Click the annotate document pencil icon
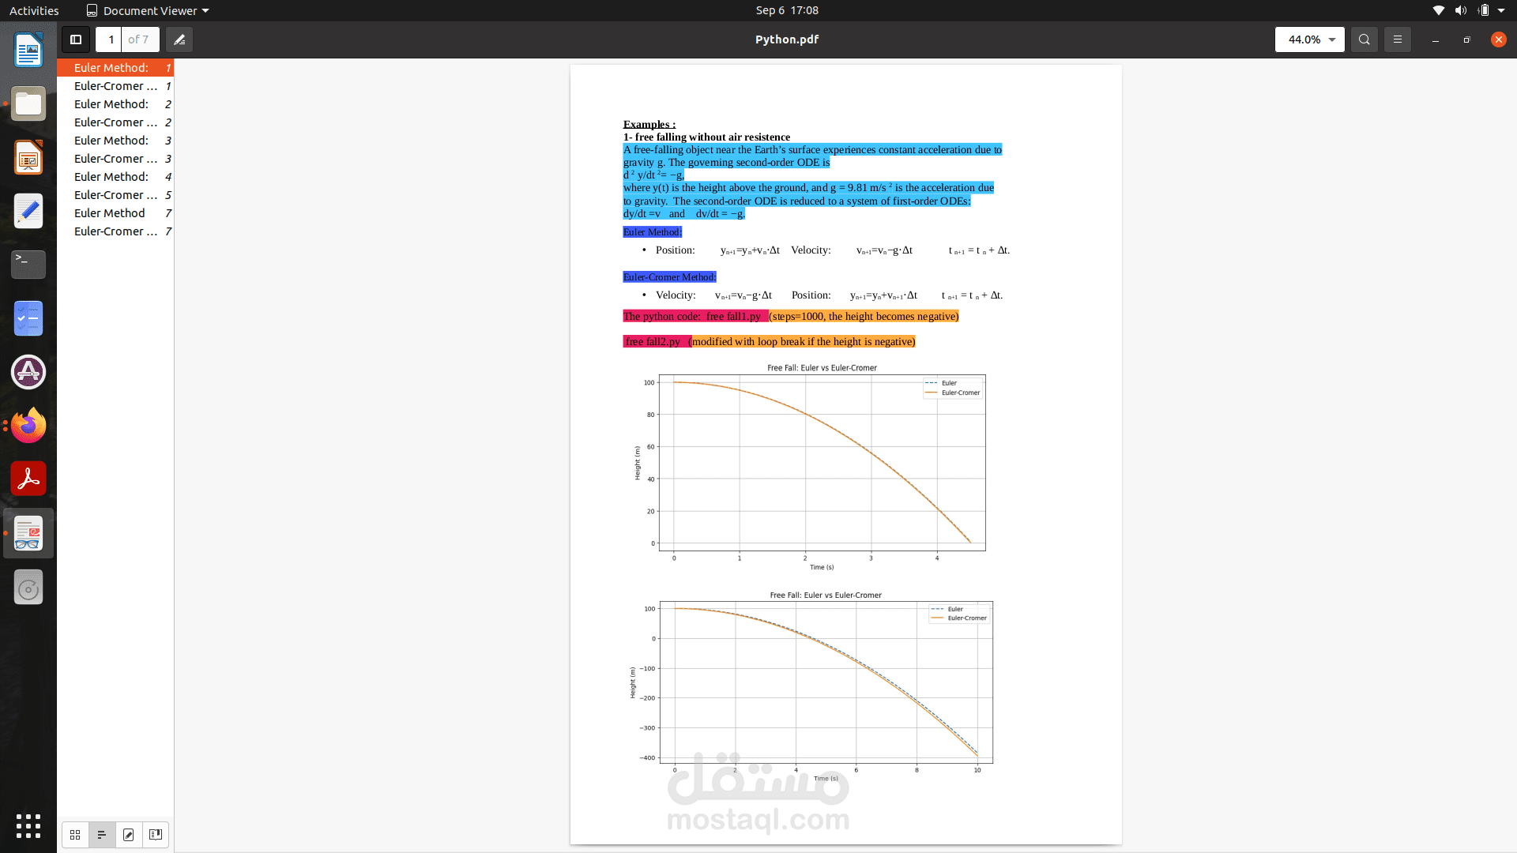The image size is (1517, 853). tap(179, 39)
